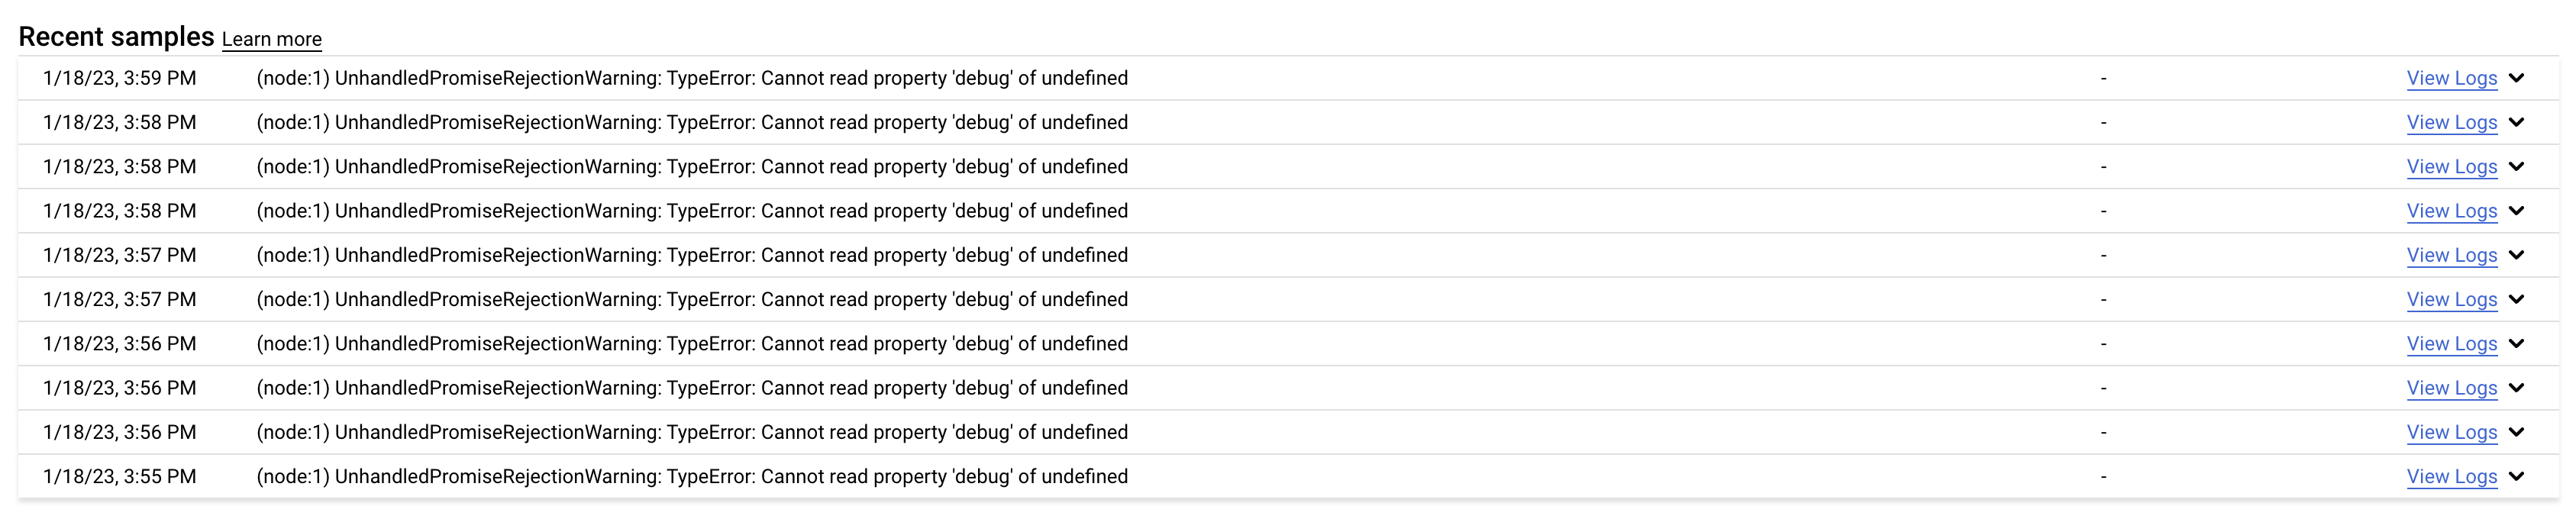The image size is (2576, 519).
Task: Open View Logs for the 3:59 PM sample
Action: point(2451,78)
